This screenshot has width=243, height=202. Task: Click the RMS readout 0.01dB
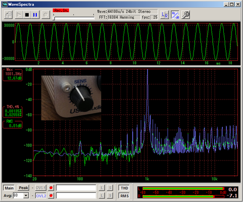(15, 126)
